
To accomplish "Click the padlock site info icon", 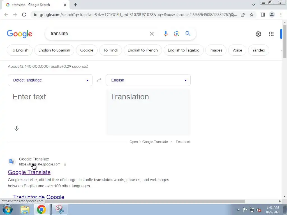I will [35, 15].
